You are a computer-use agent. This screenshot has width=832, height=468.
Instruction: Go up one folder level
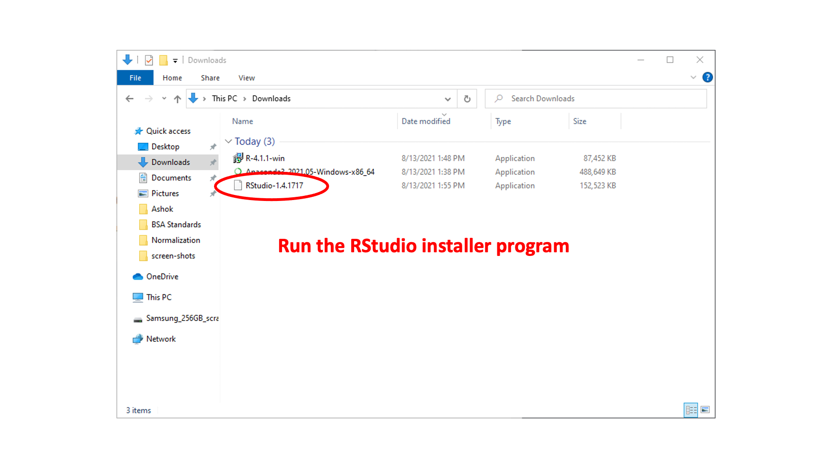(x=177, y=98)
